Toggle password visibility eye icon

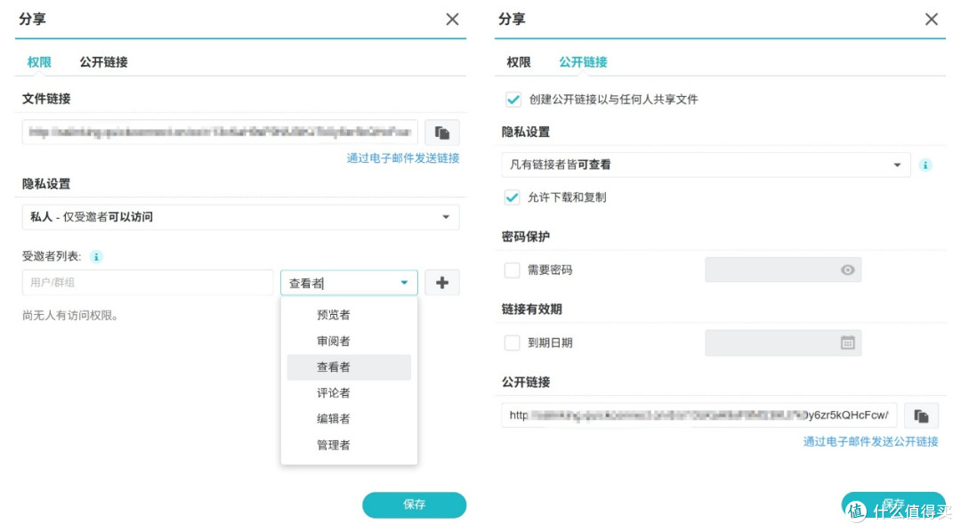point(847,270)
